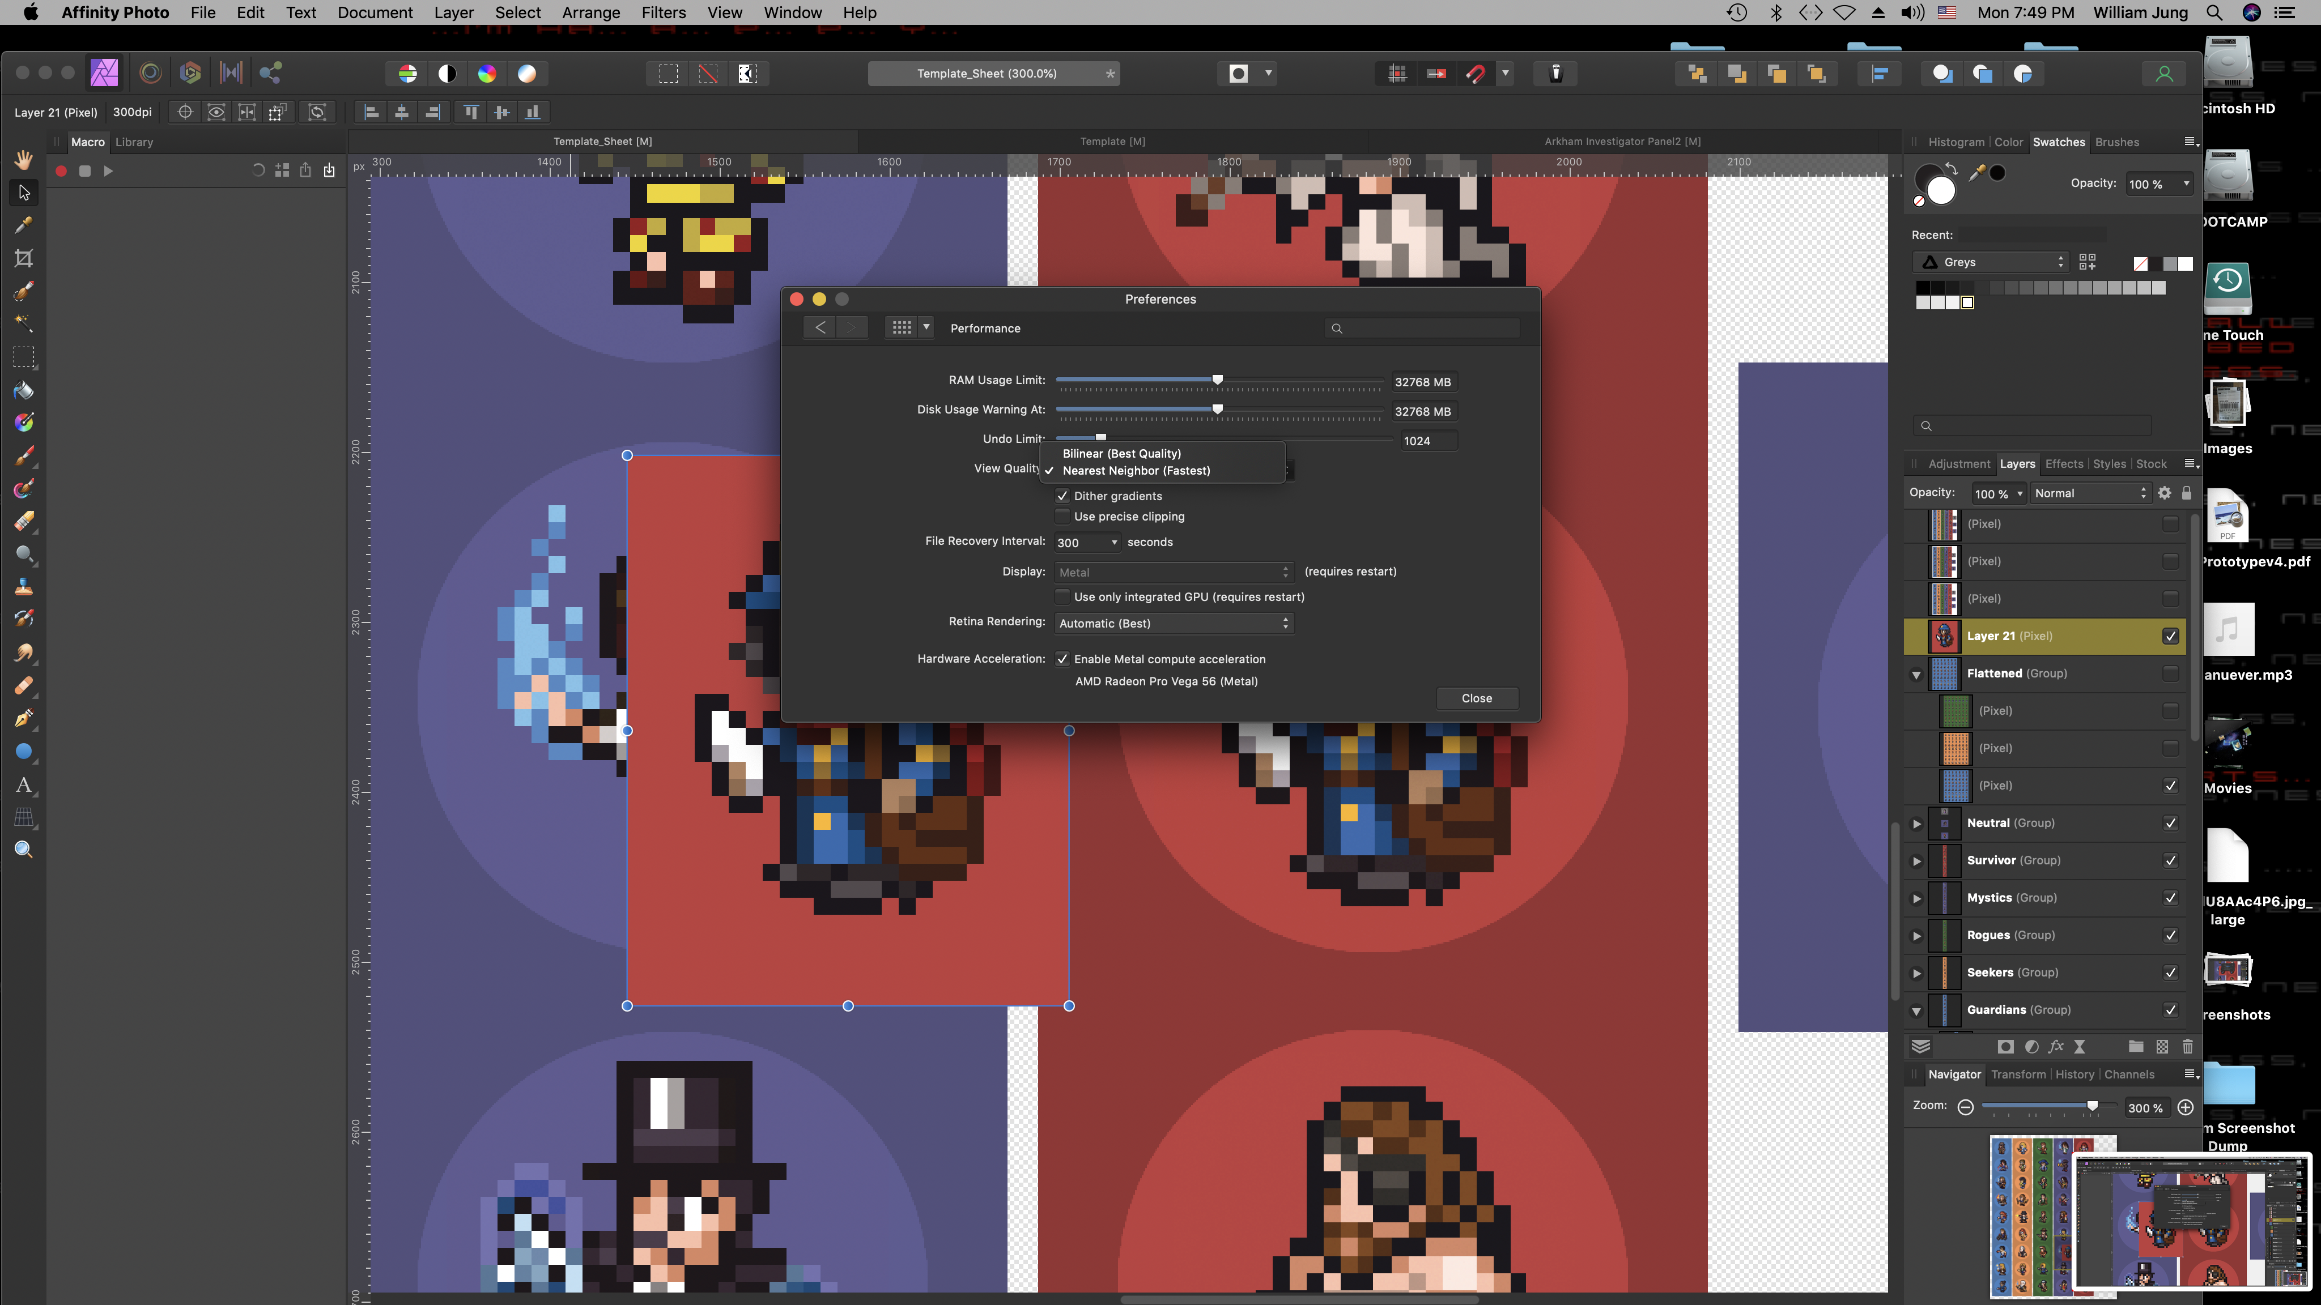Open the layer blend mode Normal dropdown
Screen dimensions: 2321x1305
(x=2090, y=493)
